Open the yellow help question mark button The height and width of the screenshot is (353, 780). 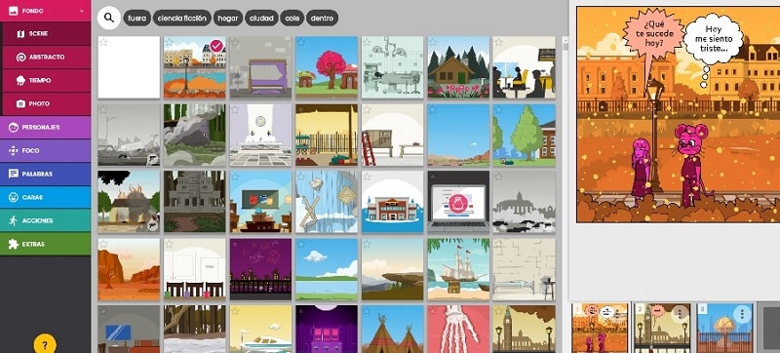45,344
